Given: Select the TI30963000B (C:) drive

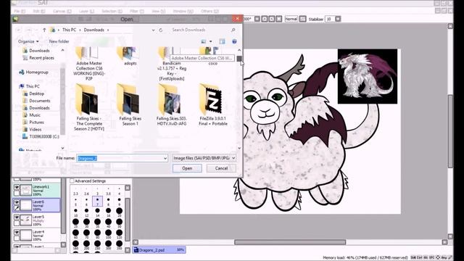Looking at the screenshot, I should pyautogui.click(x=43, y=137).
